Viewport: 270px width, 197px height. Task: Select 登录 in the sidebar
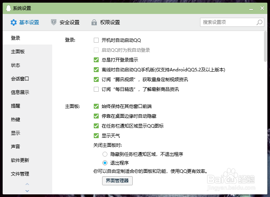27,38
